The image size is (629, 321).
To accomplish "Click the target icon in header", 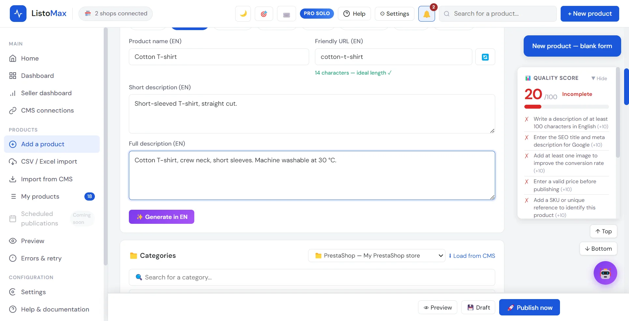I will tap(264, 14).
